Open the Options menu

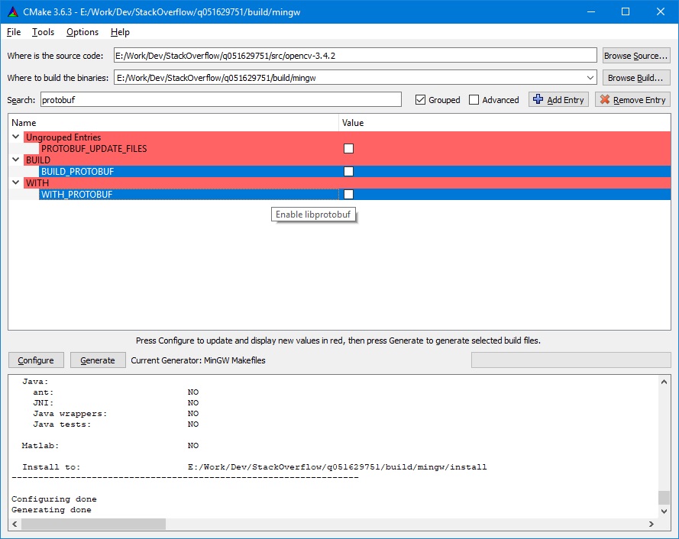pos(82,32)
